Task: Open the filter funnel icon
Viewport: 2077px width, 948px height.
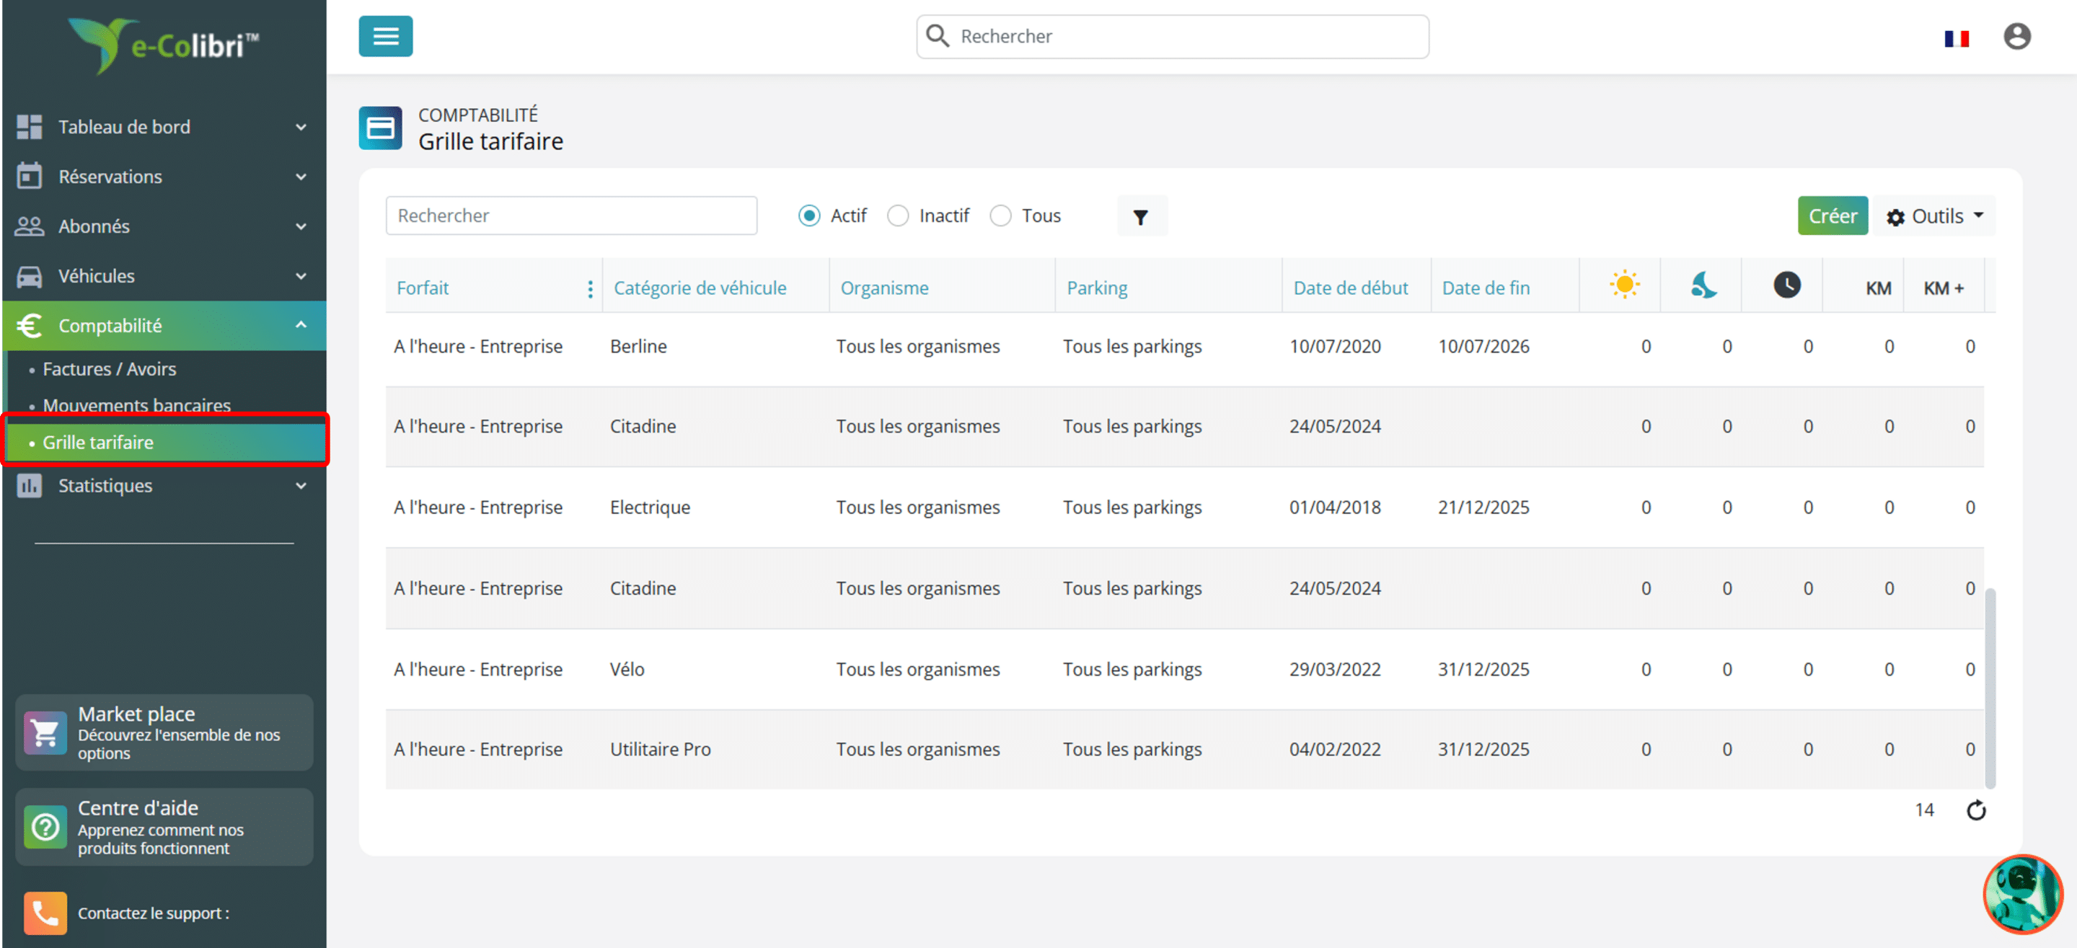Action: (1141, 216)
